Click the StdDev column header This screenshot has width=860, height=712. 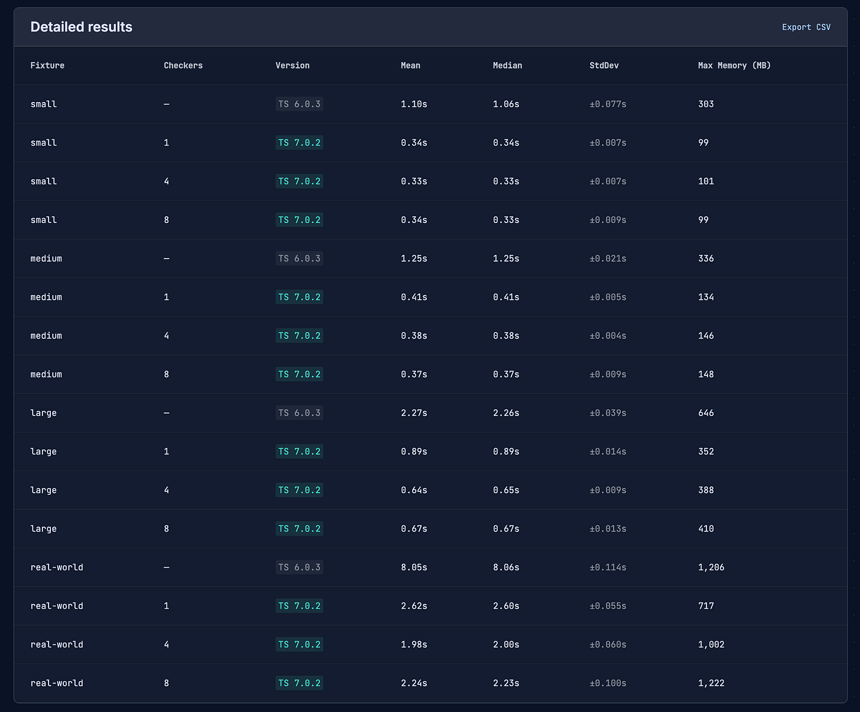(604, 66)
